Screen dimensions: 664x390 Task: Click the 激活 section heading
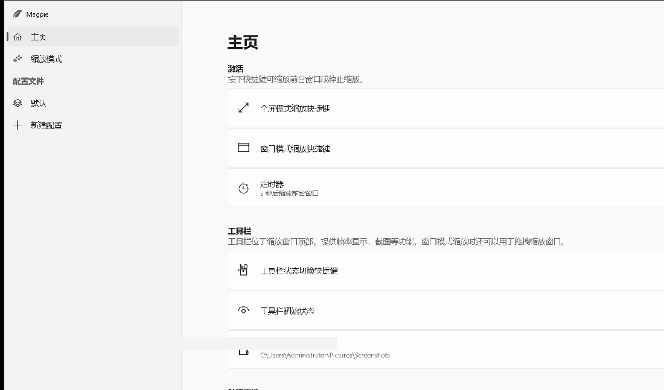235,69
